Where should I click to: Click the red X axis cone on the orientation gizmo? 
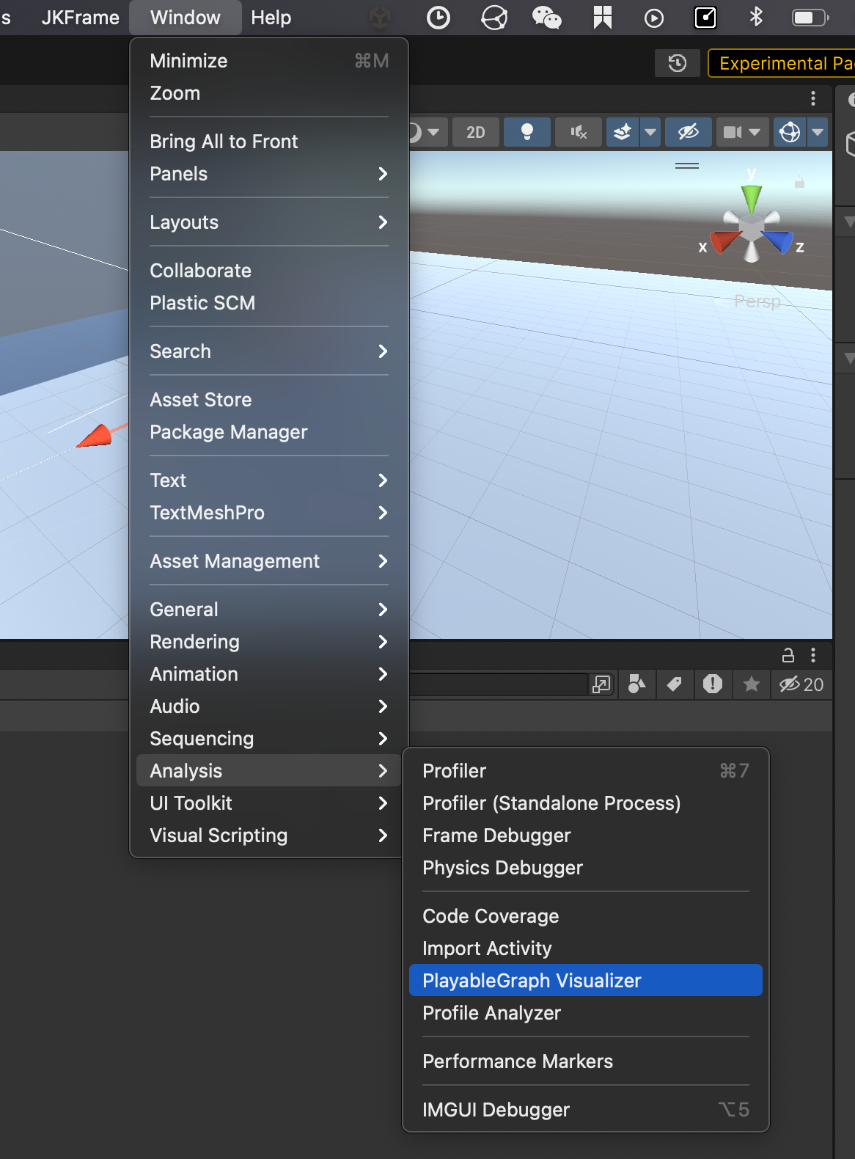click(x=725, y=241)
